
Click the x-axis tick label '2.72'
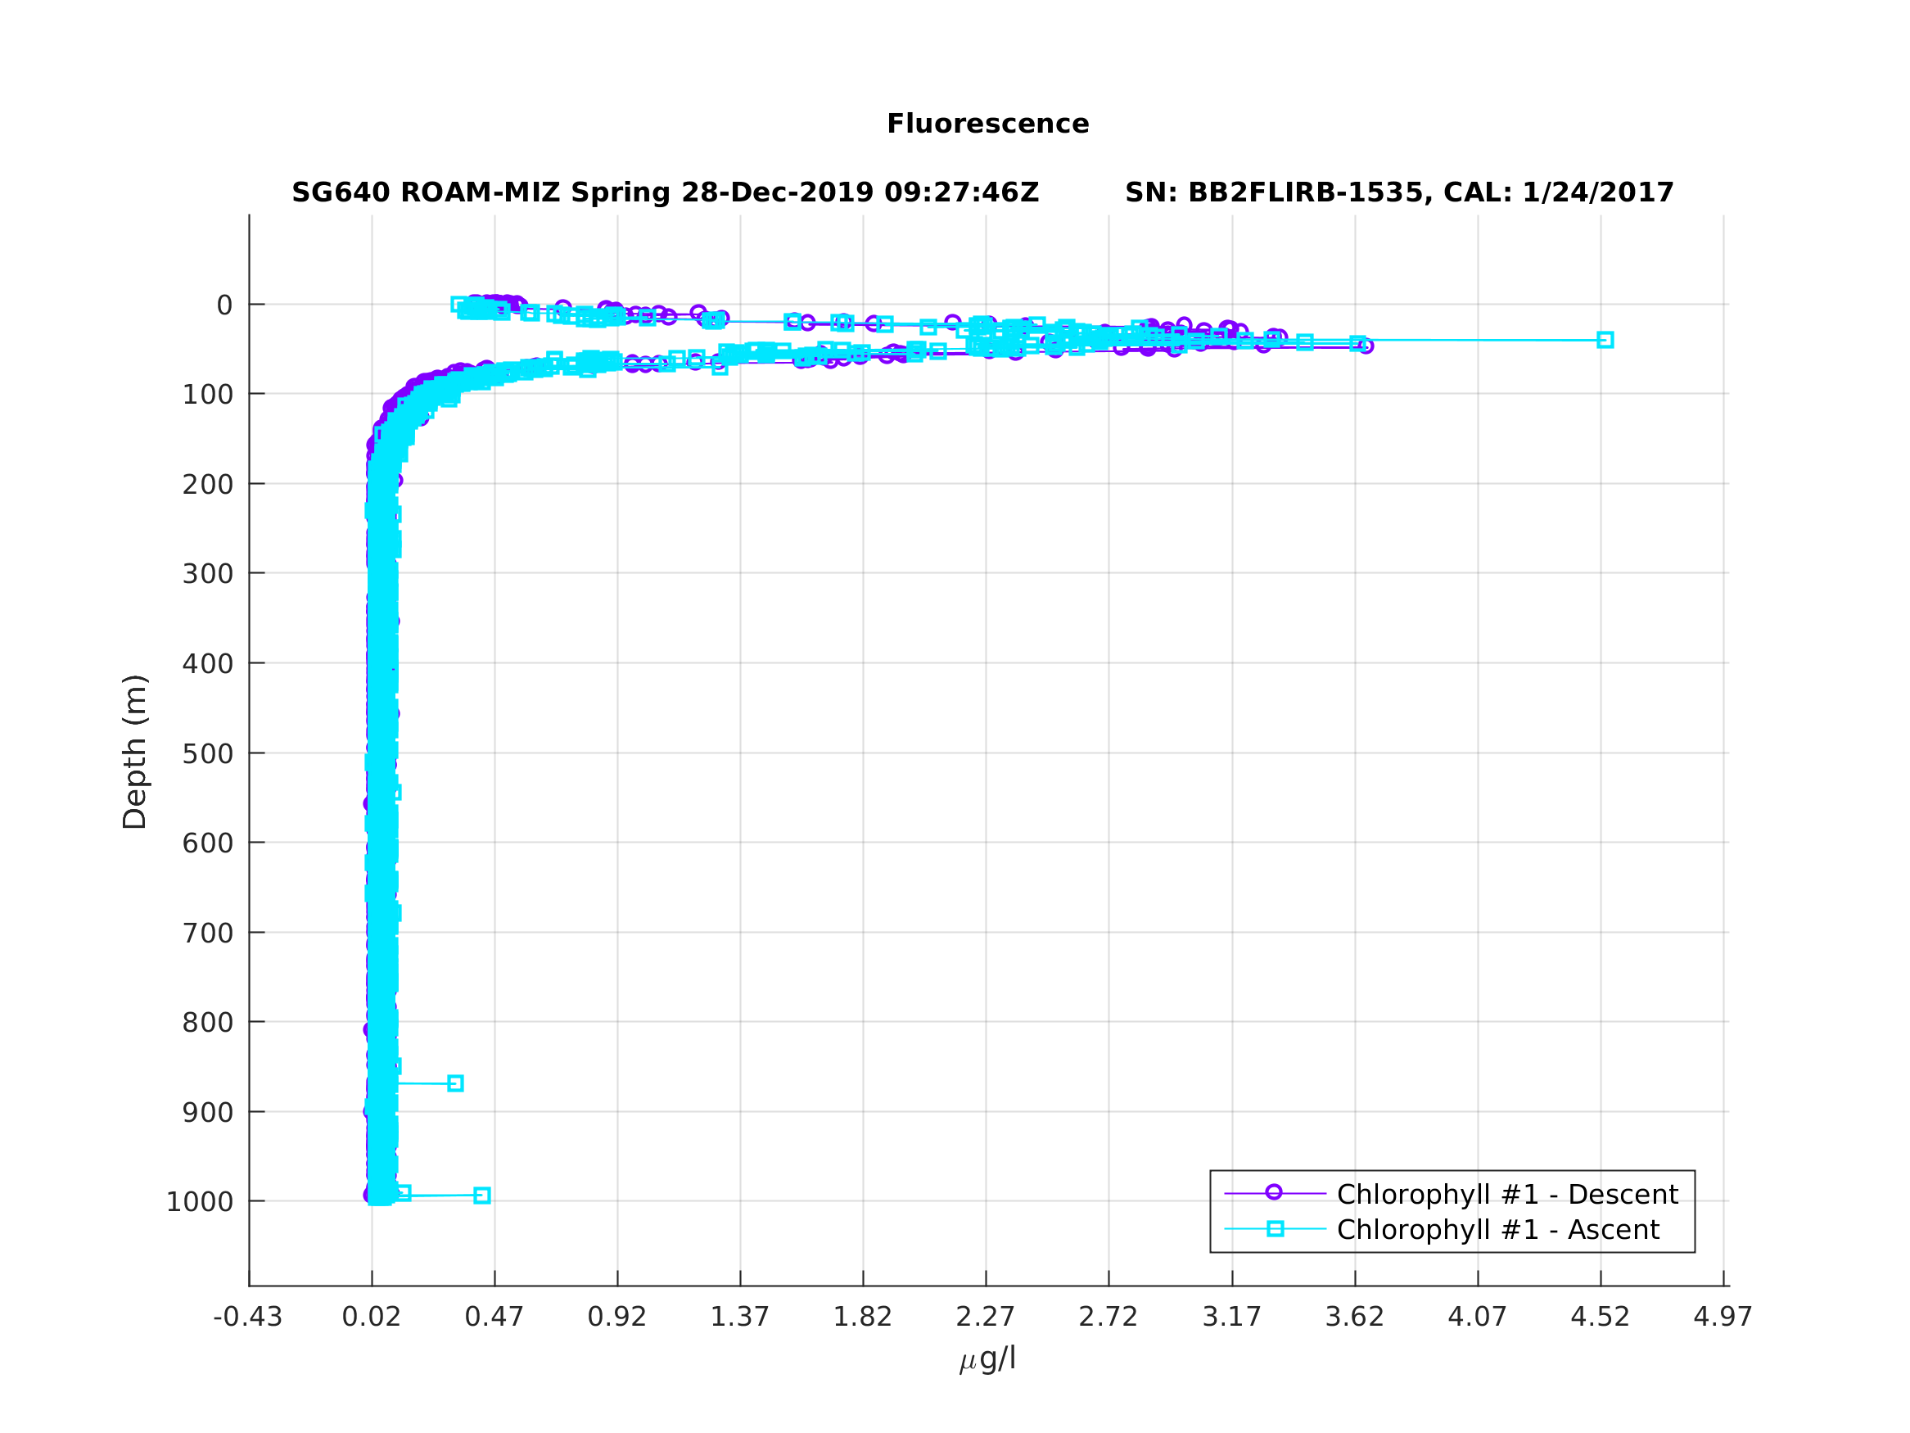tap(1108, 1318)
